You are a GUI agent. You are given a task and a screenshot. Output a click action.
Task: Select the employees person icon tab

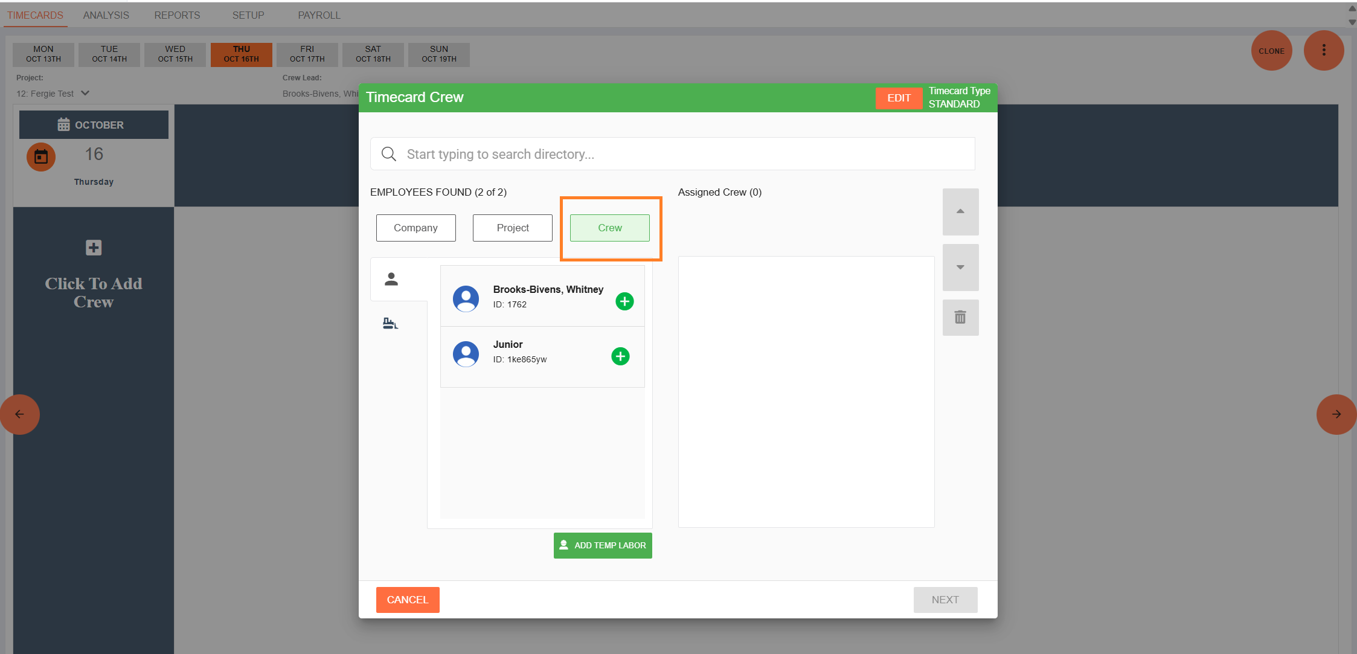click(391, 279)
